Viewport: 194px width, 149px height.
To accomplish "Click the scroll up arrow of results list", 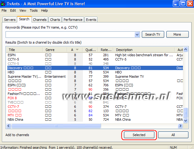I will pyautogui.click(x=185, y=49).
